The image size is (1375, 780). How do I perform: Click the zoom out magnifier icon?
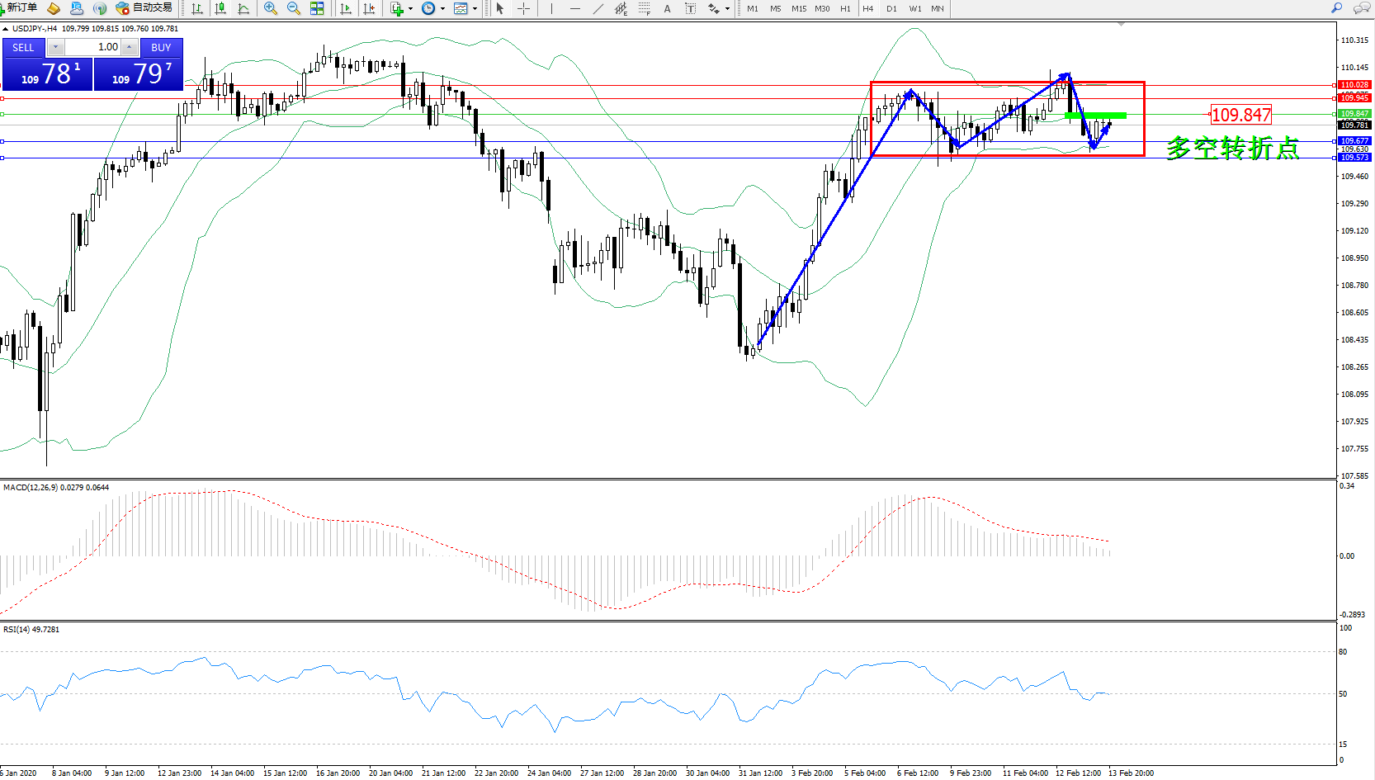293,8
